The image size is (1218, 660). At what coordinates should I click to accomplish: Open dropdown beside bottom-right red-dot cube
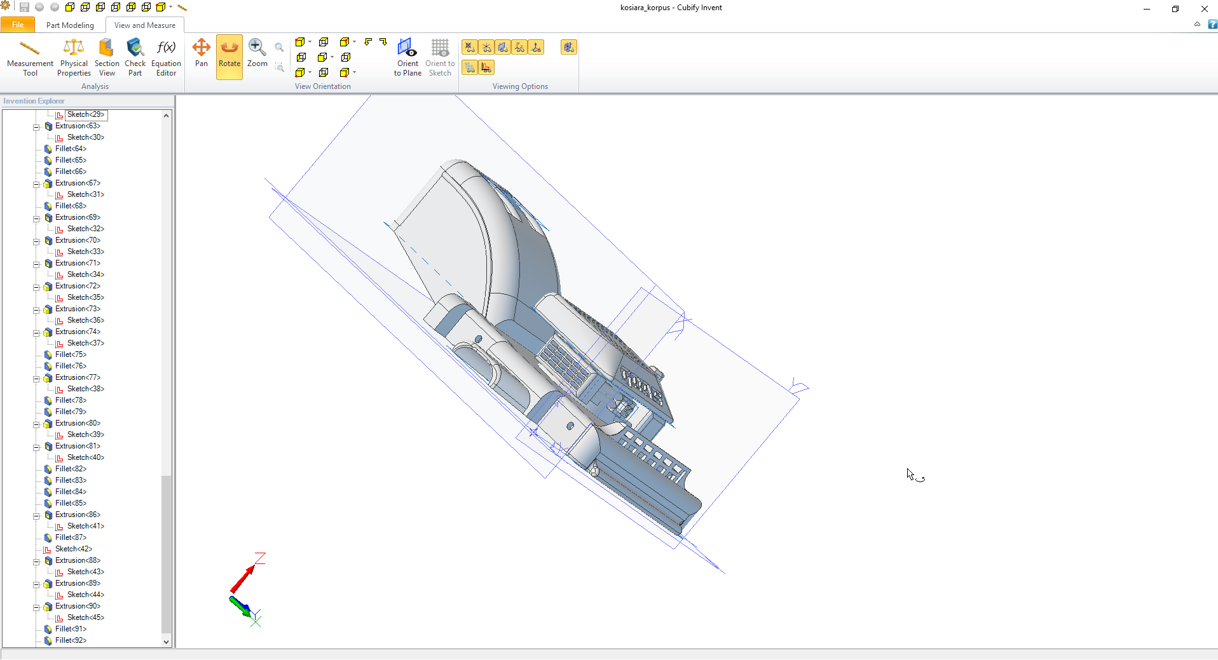(x=354, y=72)
